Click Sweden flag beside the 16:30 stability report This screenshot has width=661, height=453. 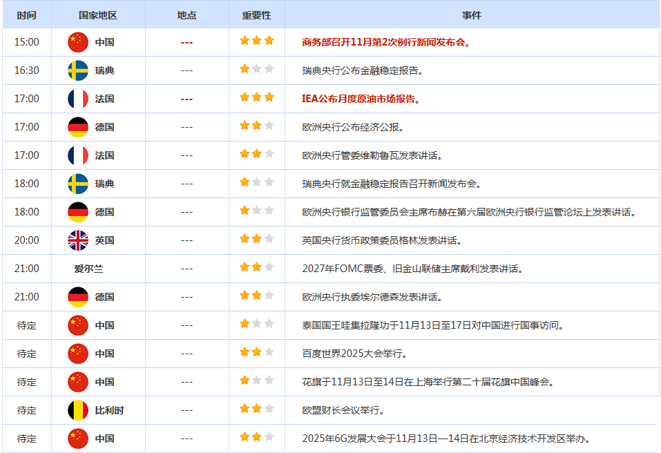[78, 70]
